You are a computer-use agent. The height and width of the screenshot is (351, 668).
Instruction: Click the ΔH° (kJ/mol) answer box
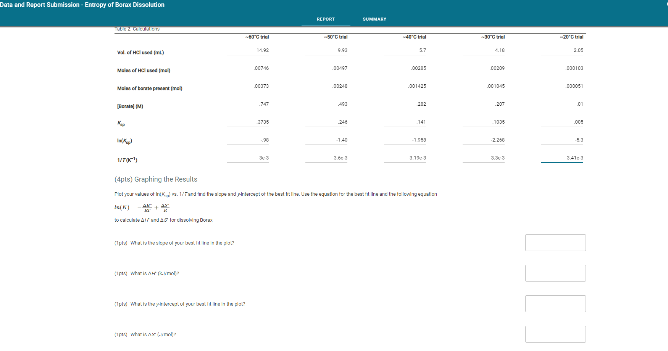tap(555, 273)
